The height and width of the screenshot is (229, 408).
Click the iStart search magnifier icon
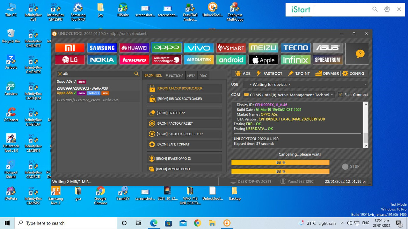[375, 10]
